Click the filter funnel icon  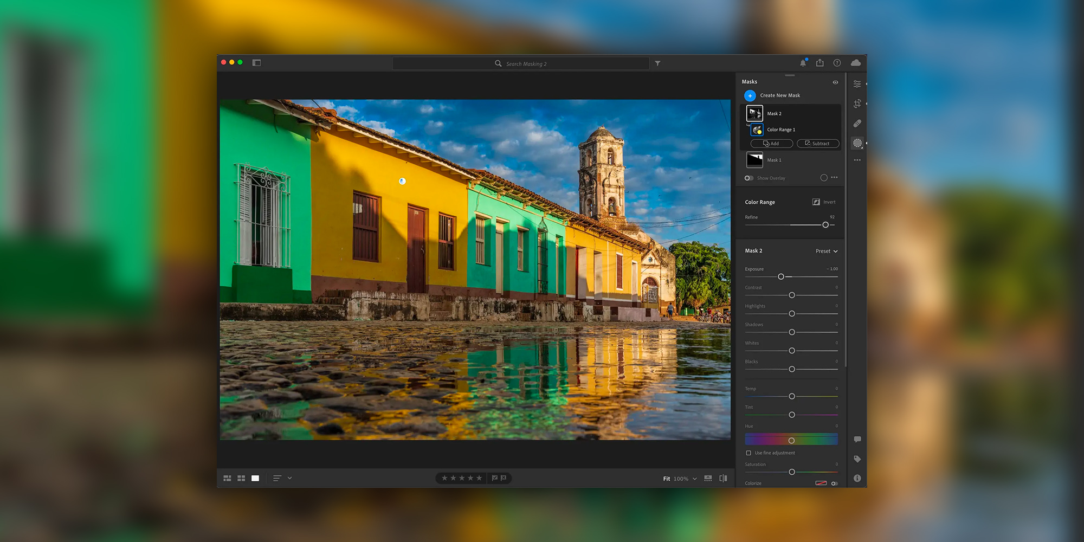coord(657,63)
